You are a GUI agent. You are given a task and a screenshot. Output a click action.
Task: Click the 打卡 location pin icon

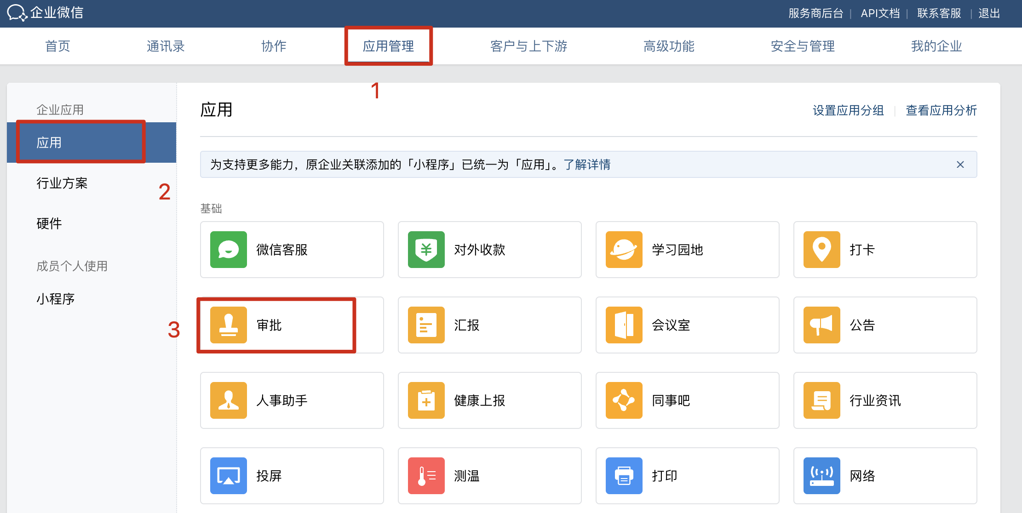click(x=822, y=250)
